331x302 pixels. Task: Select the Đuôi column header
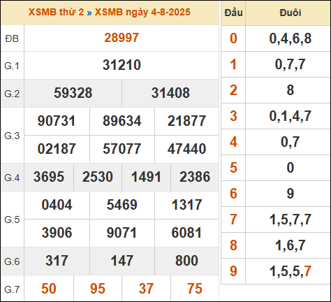click(x=290, y=13)
